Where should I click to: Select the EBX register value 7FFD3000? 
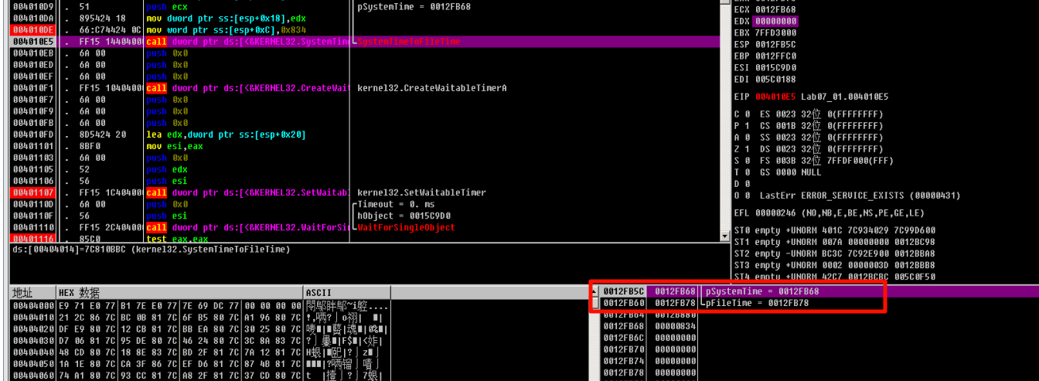[x=775, y=32]
